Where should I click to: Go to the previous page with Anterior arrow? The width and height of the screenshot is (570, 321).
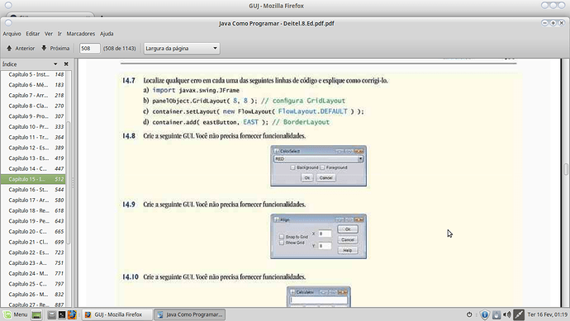(21, 48)
